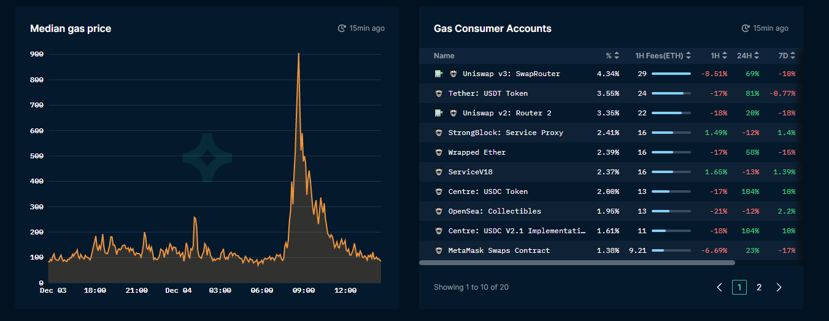Image resolution: width=829 pixels, height=321 pixels.
Task: Click the 9.21 fee value for MetaMask Swaps
Action: pyautogui.click(x=638, y=250)
